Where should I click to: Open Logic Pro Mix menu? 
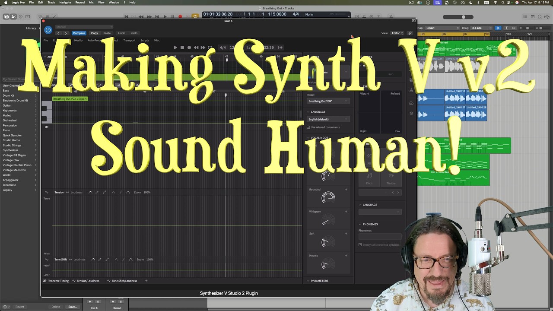[x=91, y=3]
